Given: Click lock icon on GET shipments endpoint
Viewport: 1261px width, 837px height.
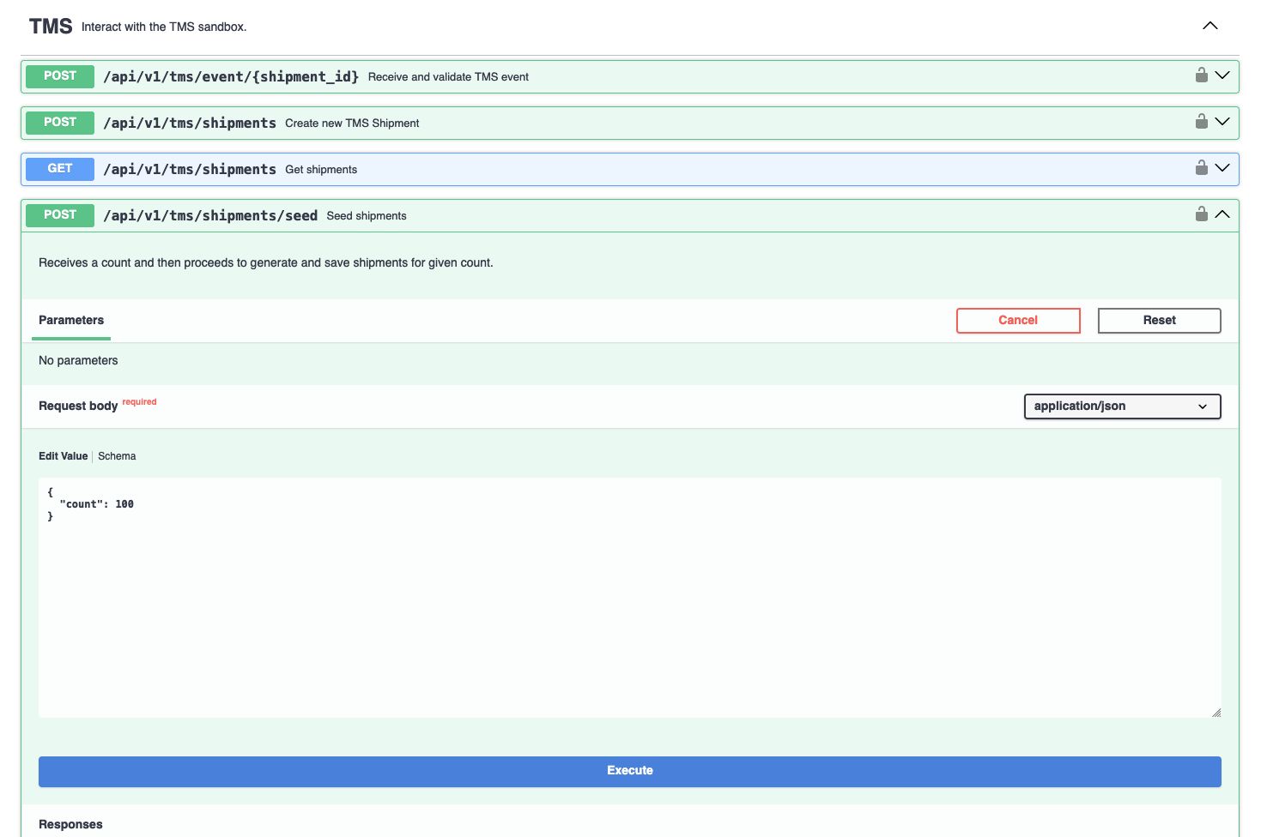Looking at the screenshot, I should [x=1201, y=168].
